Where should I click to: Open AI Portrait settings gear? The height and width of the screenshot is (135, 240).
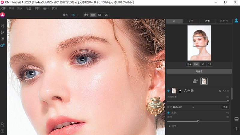(220, 91)
